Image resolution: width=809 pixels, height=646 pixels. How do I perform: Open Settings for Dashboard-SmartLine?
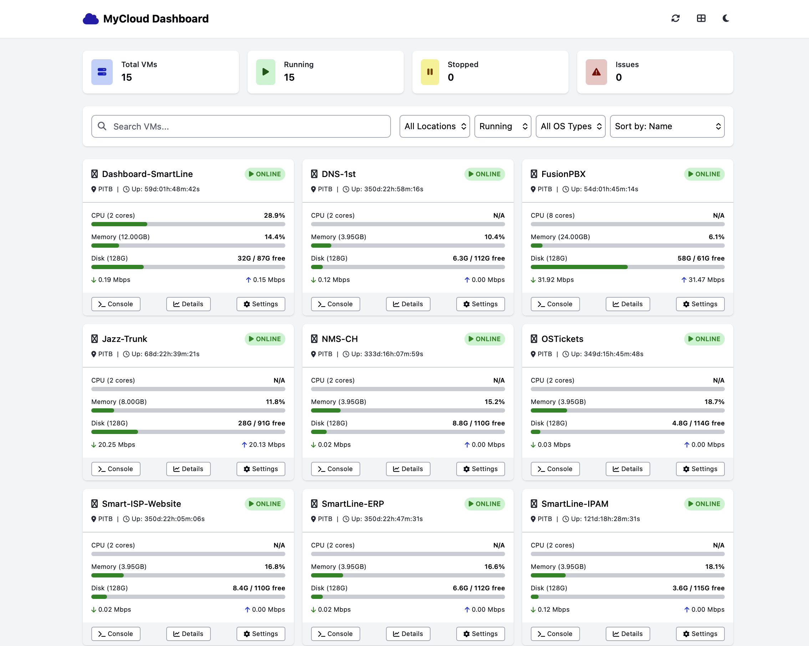(261, 304)
